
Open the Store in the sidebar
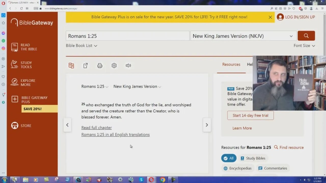tap(21, 126)
